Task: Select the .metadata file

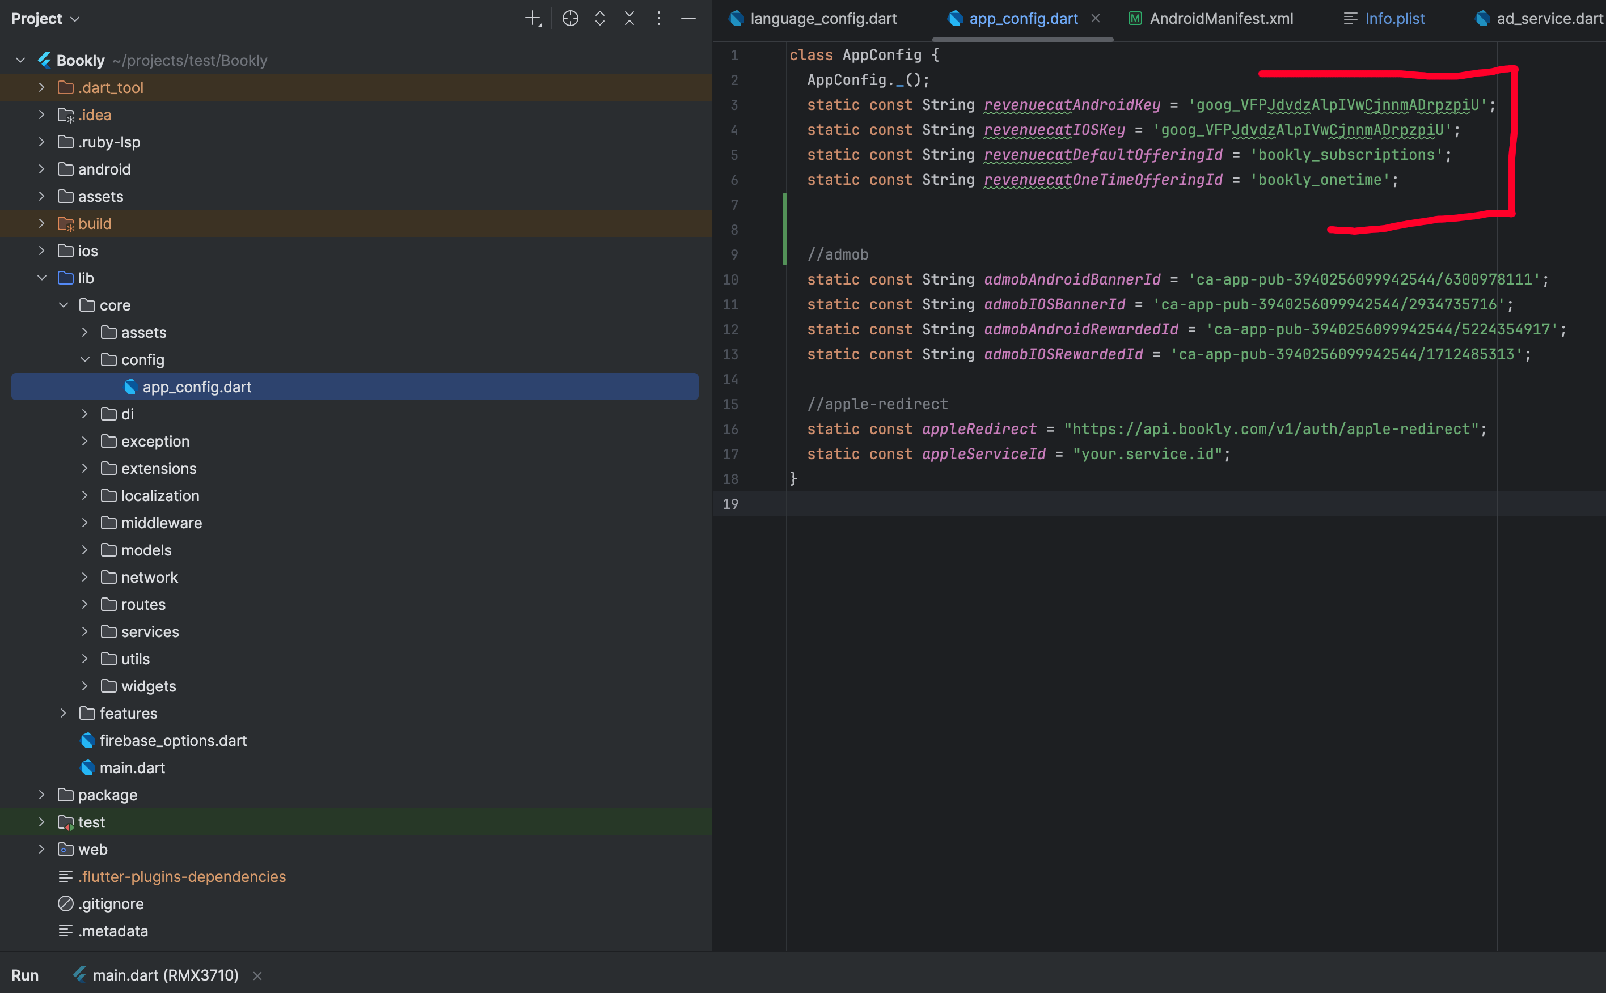Action: tap(113, 931)
